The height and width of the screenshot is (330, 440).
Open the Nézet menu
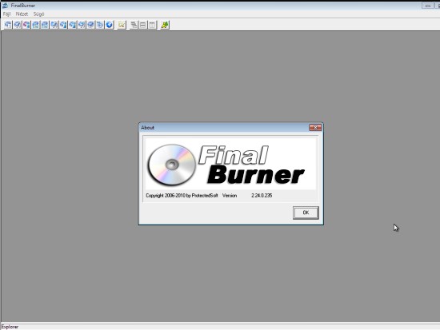[22, 14]
